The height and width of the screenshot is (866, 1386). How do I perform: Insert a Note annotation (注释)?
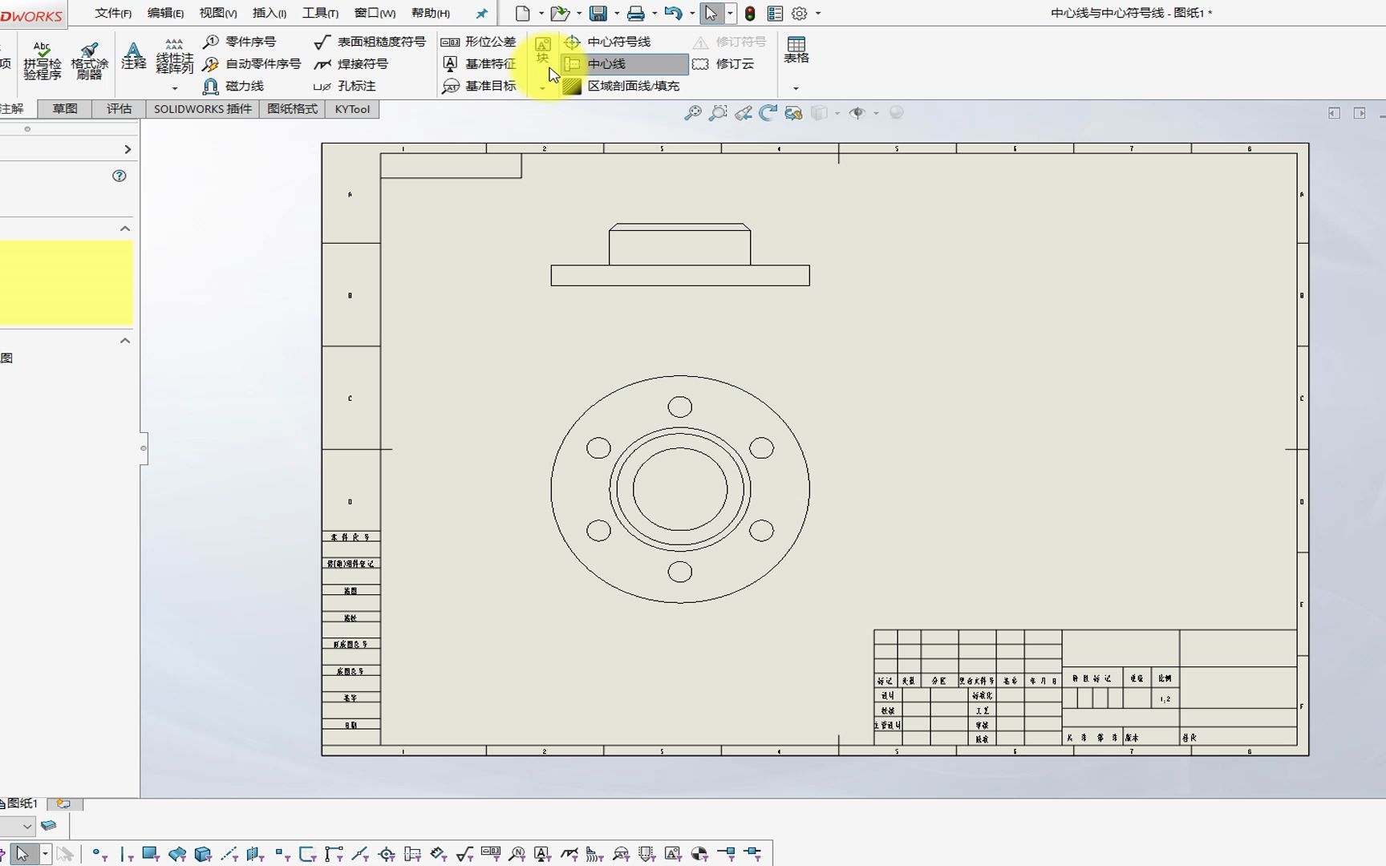134,55
